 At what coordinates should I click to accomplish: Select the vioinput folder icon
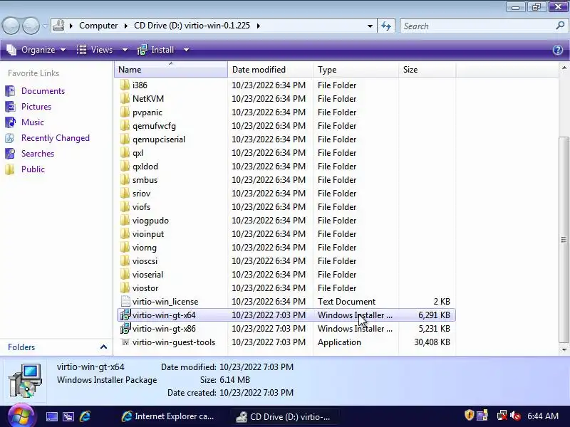tap(125, 234)
